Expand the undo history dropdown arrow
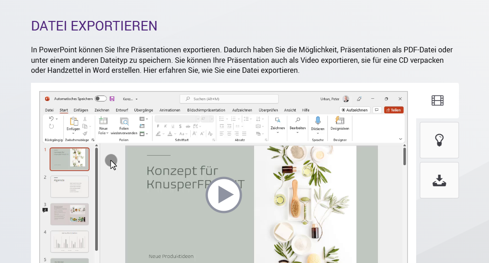Screen dimensions: 489x263 57,119
